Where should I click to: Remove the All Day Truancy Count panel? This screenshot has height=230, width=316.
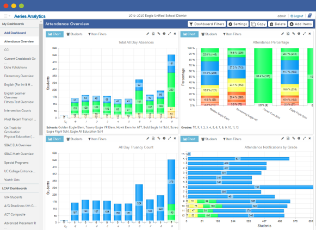(175, 138)
